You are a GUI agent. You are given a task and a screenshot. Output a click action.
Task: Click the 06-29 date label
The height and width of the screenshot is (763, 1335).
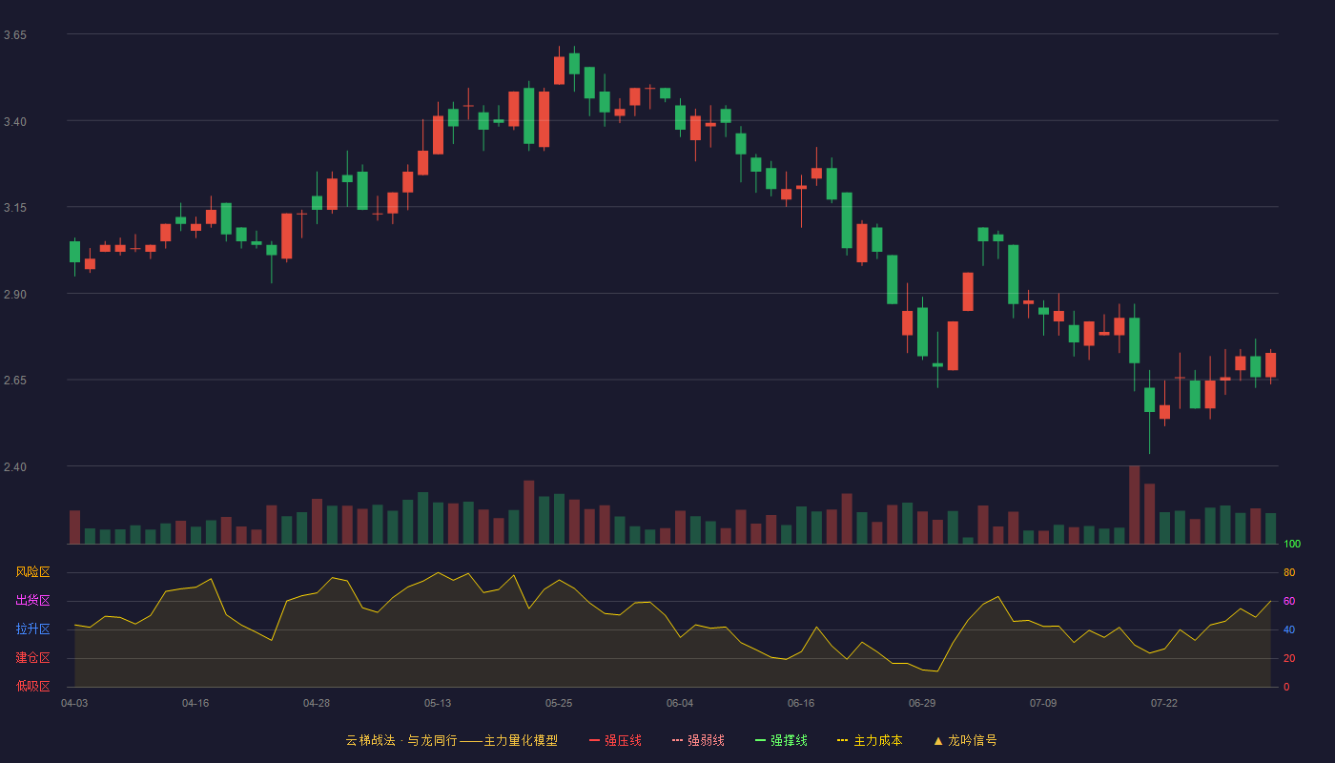point(922,703)
